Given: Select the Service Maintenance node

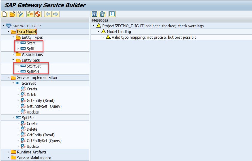Looking at the screenshot, I should [x=34, y=158].
